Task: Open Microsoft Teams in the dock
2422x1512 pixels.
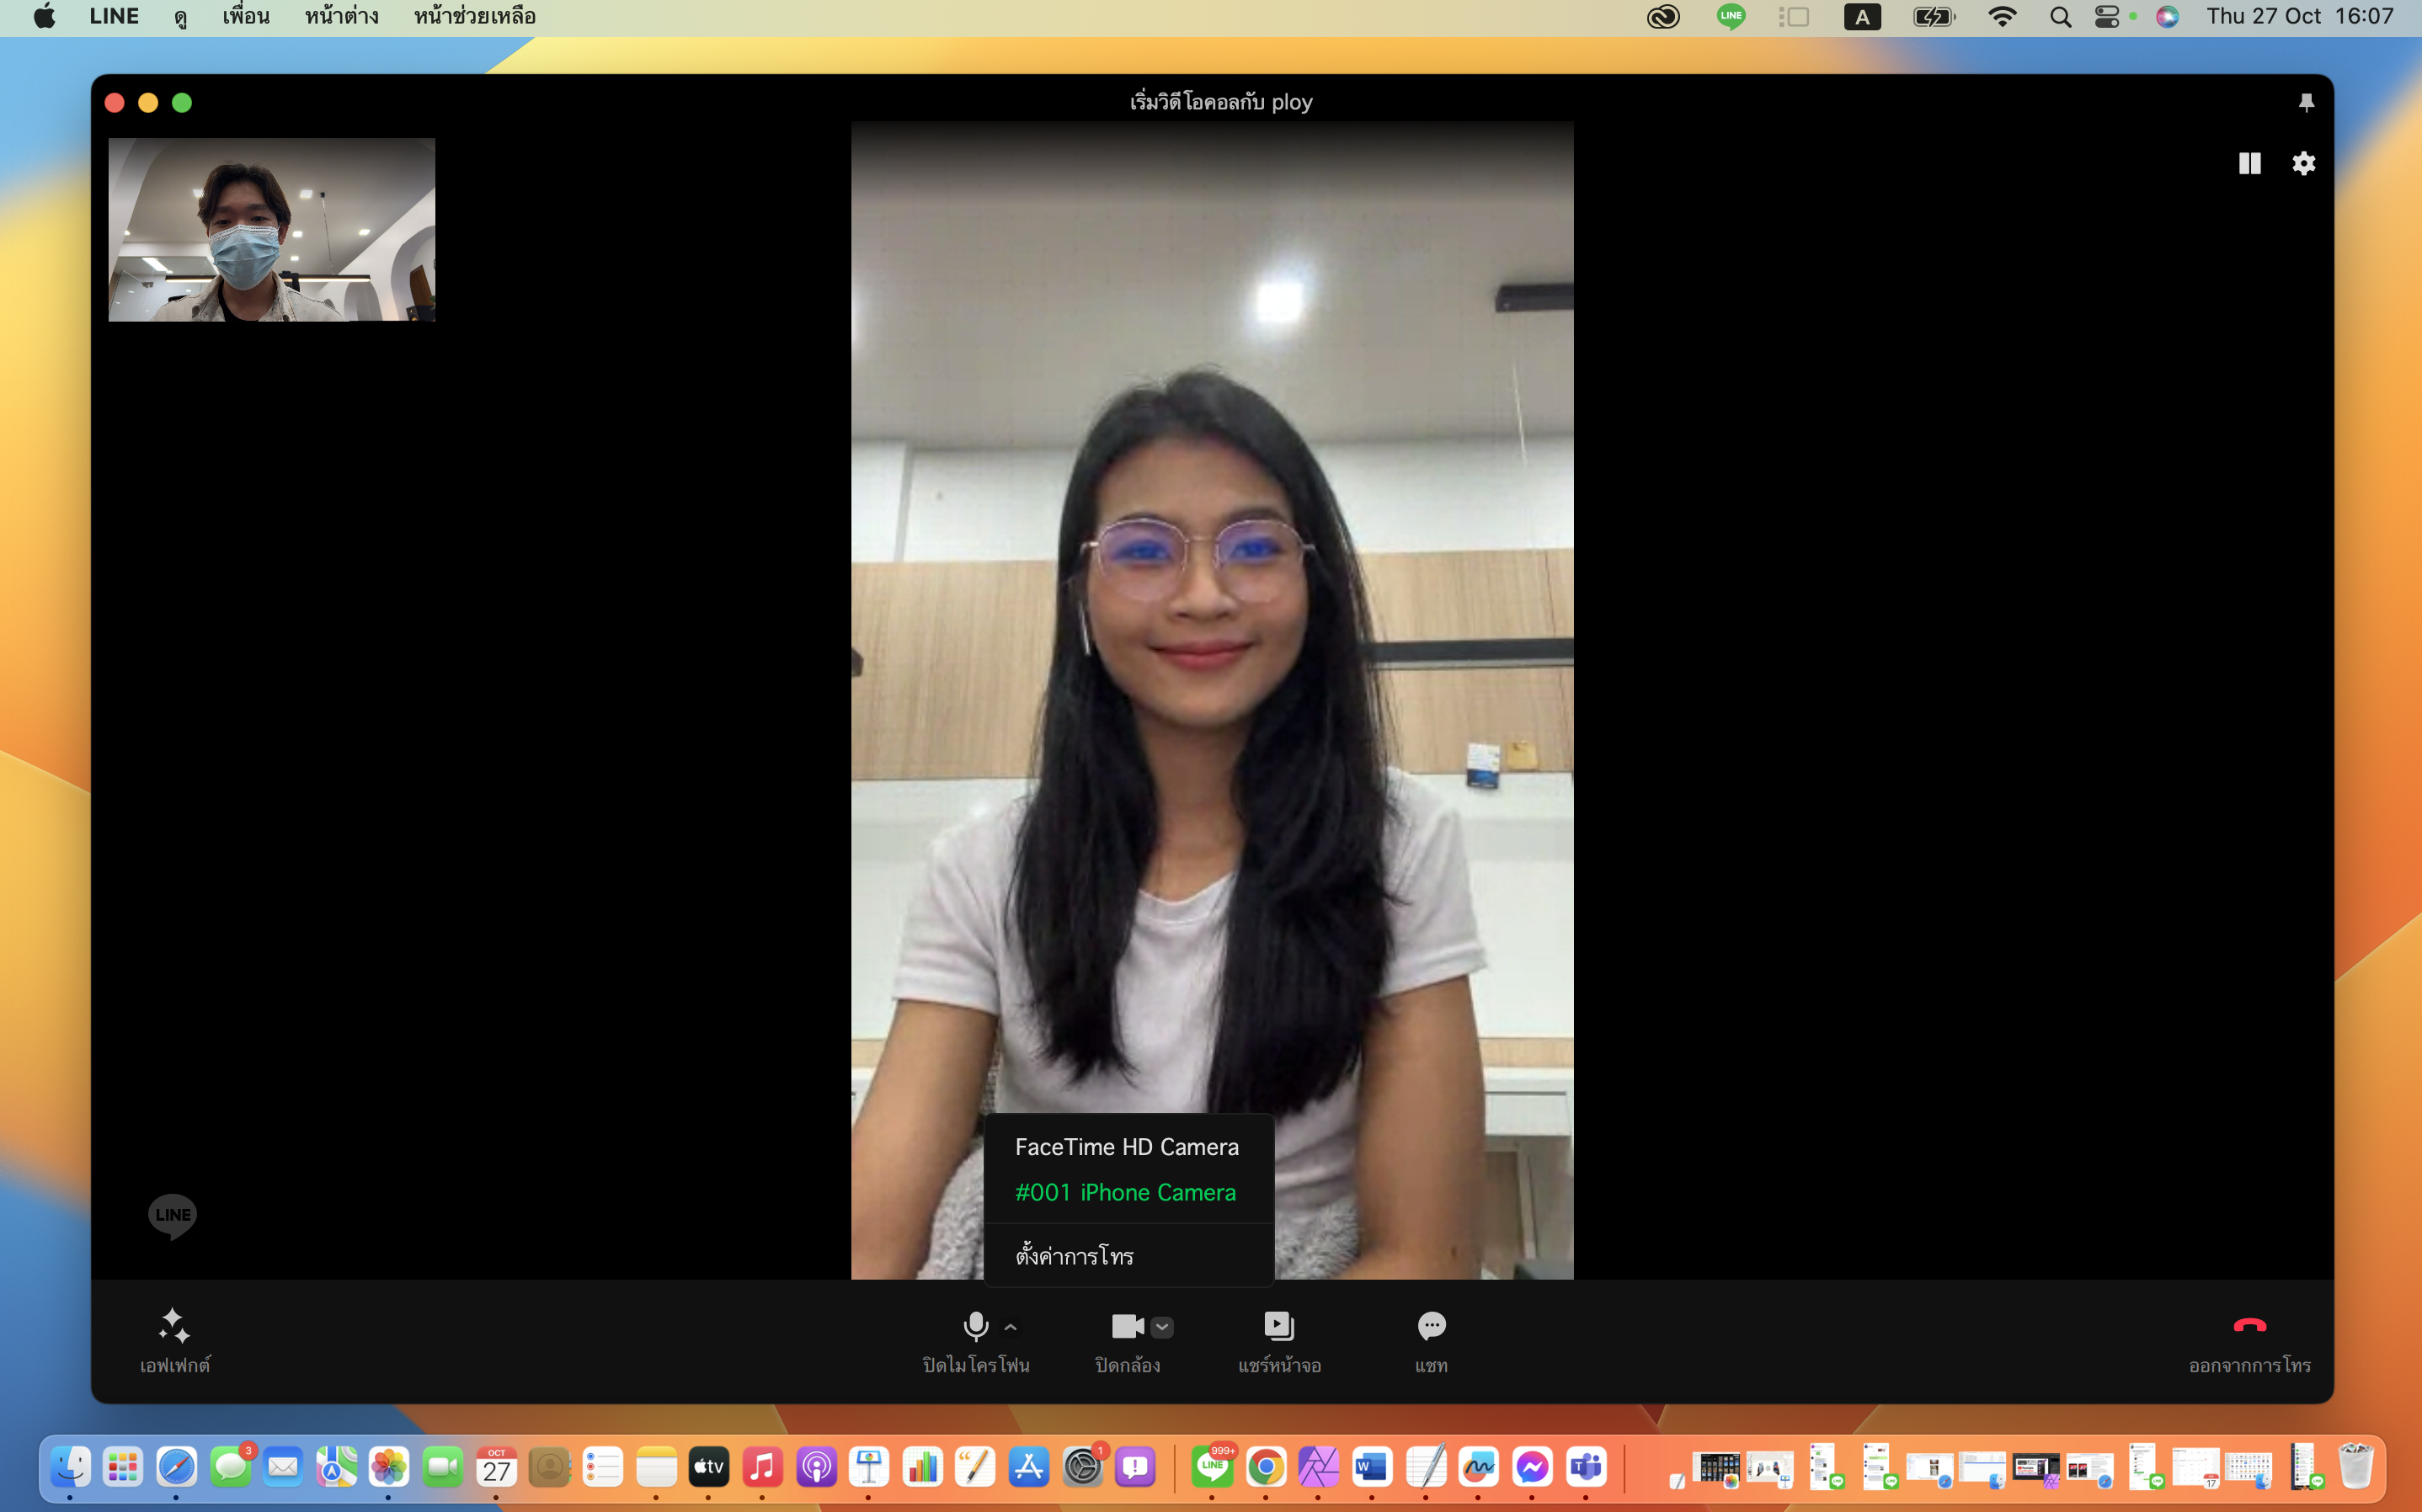Action: pyautogui.click(x=1586, y=1467)
